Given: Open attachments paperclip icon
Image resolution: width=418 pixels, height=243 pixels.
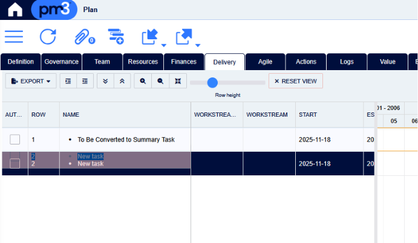Looking at the screenshot, I should [x=82, y=37].
